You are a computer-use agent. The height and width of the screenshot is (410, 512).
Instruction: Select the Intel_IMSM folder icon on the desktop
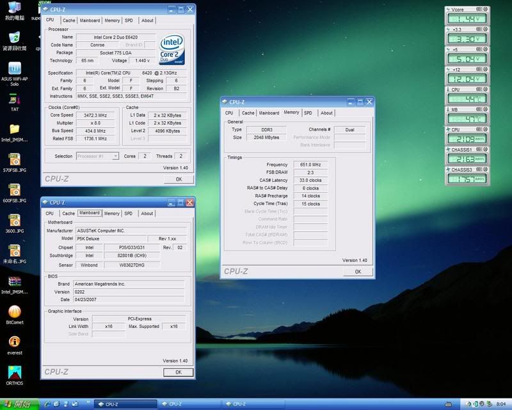(x=14, y=133)
